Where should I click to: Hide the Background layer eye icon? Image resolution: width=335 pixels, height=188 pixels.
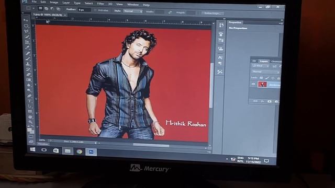click(253, 84)
